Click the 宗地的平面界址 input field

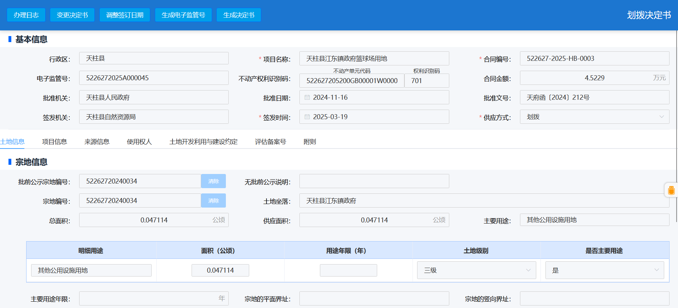[x=374, y=298]
